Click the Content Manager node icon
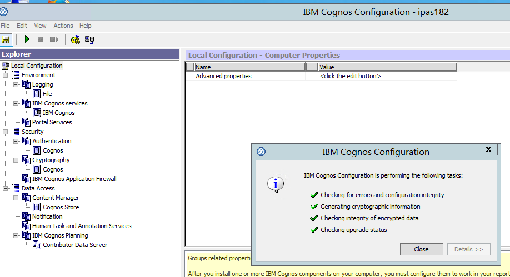The image size is (510, 277). [26, 198]
